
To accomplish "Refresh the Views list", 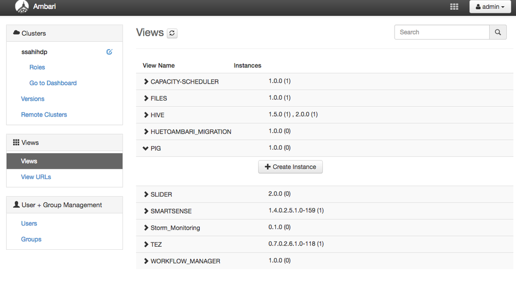I will tap(172, 33).
